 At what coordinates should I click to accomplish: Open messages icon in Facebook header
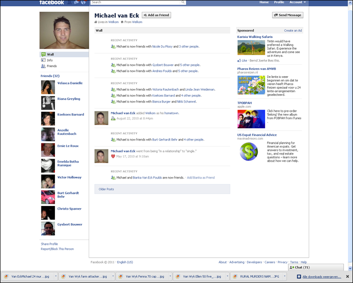pos(77,2)
